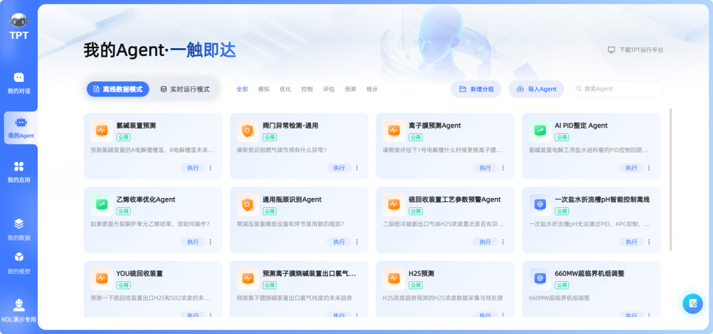Image resolution: width=713 pixels, height=334 pixels.
Task: Click the KOL演示专用 user avatar
Action: (19, 306)
